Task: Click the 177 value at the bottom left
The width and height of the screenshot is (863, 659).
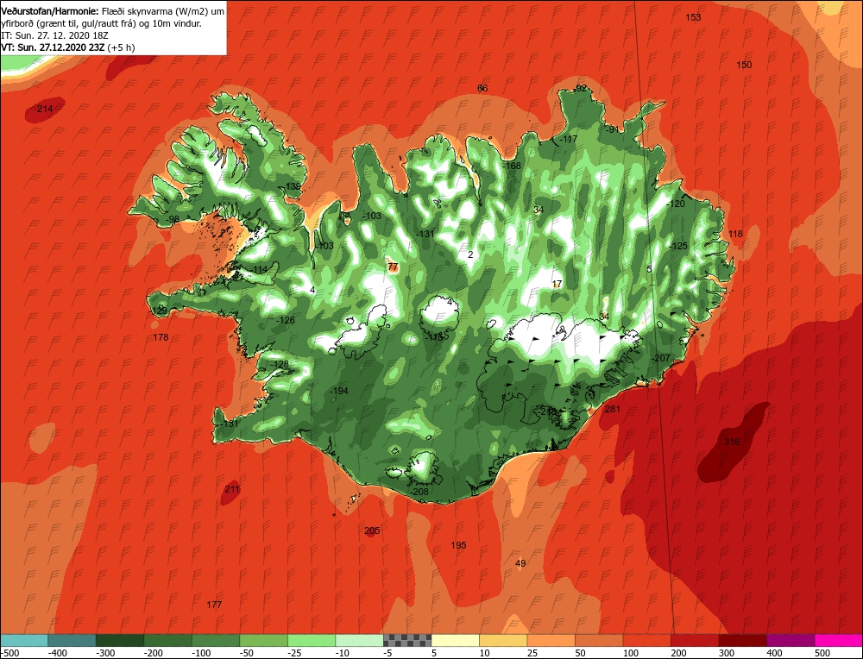Action: click(214, 605)
